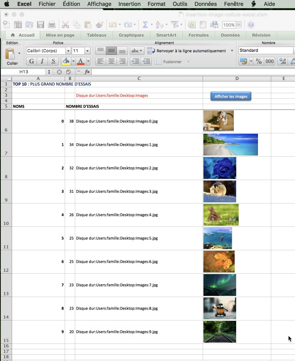
Task: Click the Open file toolbar icon
Action: click(29, 25)
